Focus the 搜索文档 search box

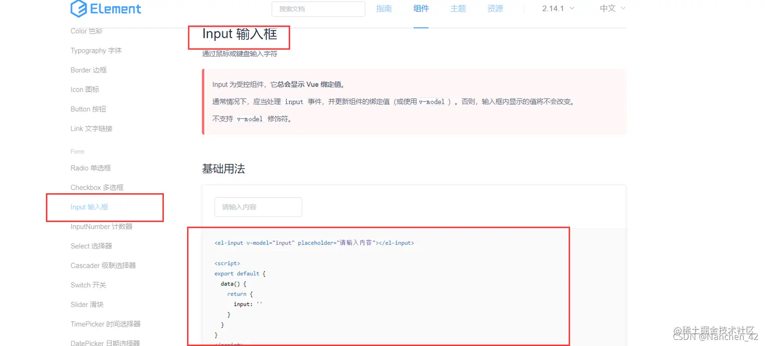(x=318, y=9)
